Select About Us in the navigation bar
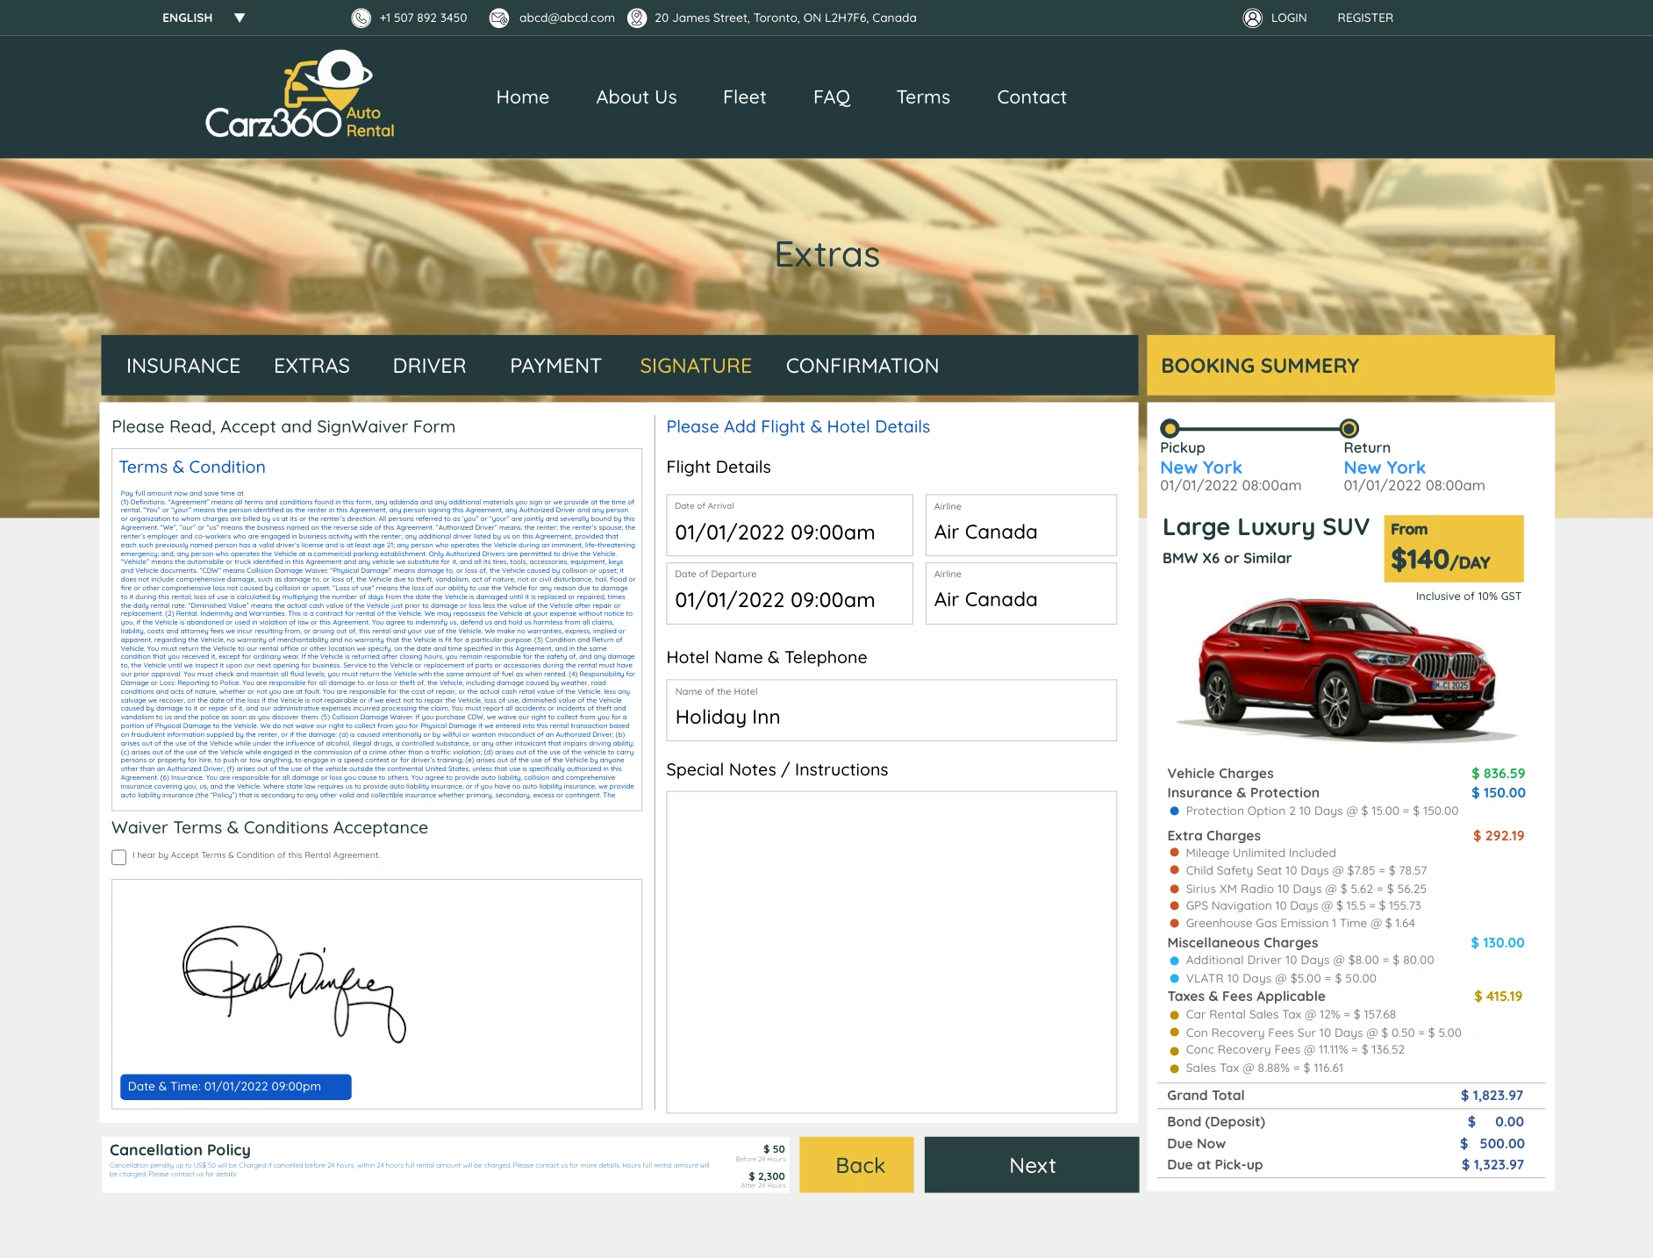 pos(636,96)
